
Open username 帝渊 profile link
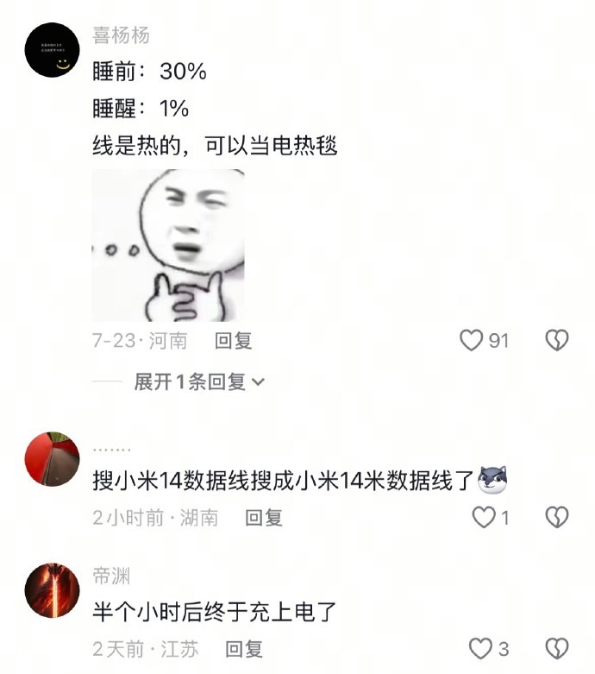click(111, 576)
